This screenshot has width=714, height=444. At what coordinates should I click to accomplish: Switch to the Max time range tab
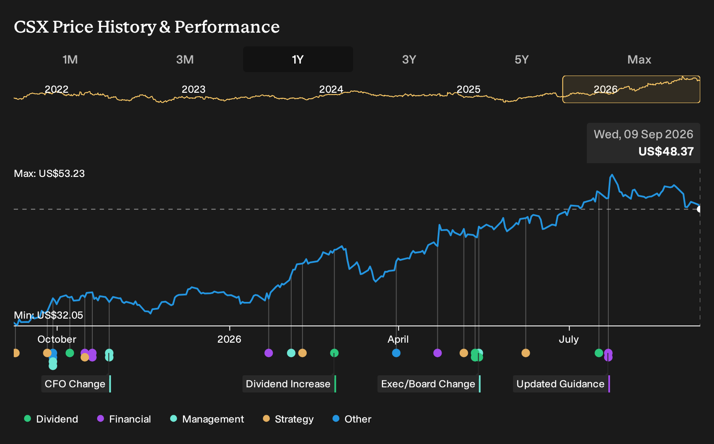[x=639, y=59]
